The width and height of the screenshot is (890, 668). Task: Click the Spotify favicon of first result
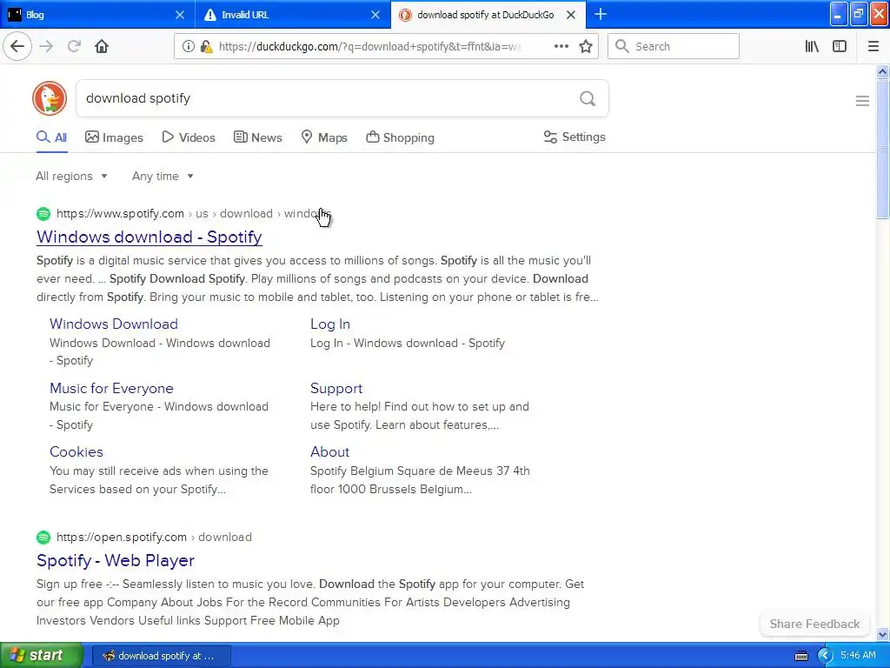43,214
